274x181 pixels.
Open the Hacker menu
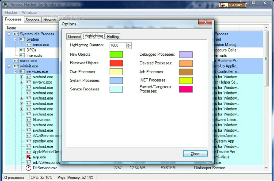coord(11,12)
